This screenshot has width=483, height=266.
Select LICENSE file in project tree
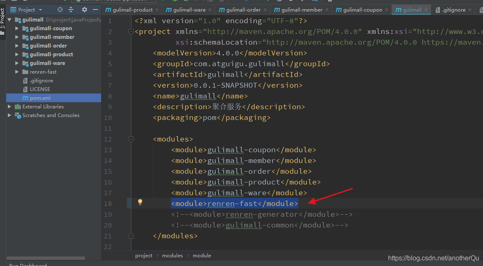40,89
